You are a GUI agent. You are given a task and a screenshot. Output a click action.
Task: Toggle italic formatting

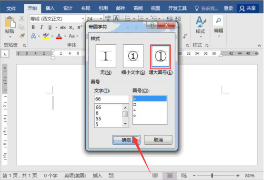[41, 27]
